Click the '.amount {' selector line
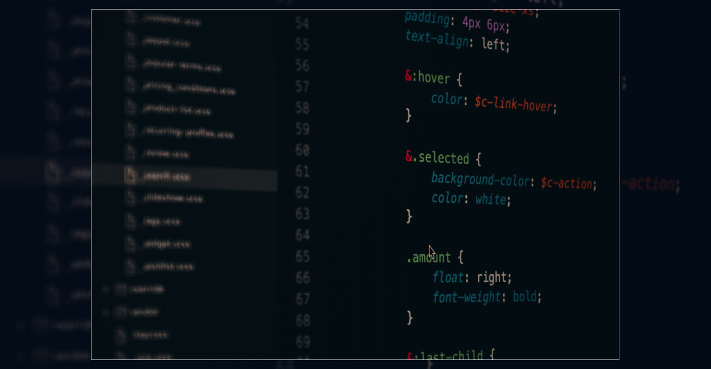The width and height of the screenshot is (711, 369). 435,258
